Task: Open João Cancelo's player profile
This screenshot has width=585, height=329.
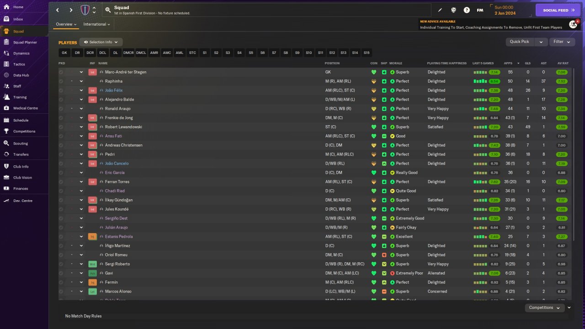Action: [117, 164]
